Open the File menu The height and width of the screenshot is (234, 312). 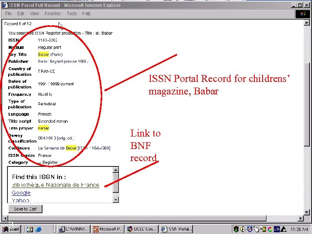(x=8, y=13)
